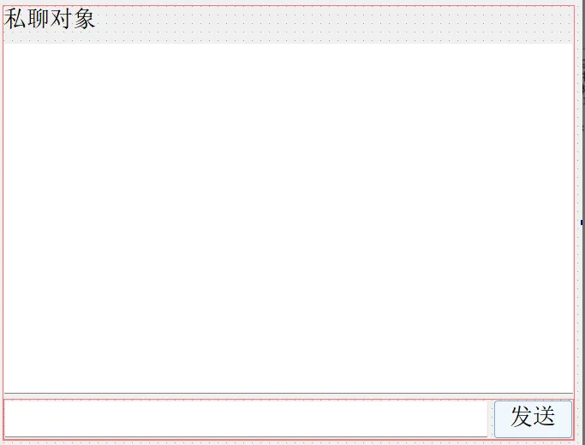Screen dimensions: 585x445
Task: Click the blue selection handle on right edge
Action: 582,222
